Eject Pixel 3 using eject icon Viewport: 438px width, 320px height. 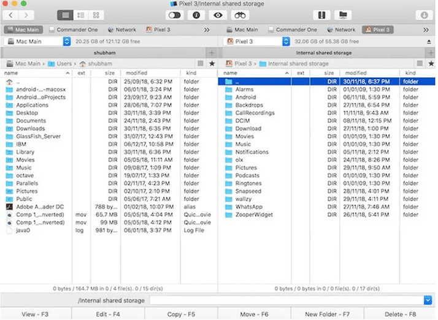pyautogui.click(x=429, y=42)
